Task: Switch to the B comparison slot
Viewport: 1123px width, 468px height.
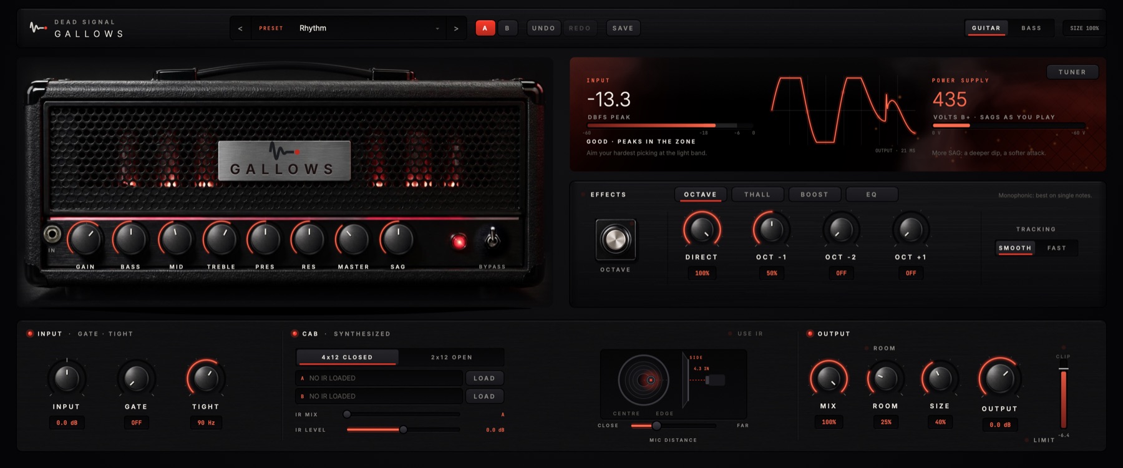Action: tap(507, 28)
